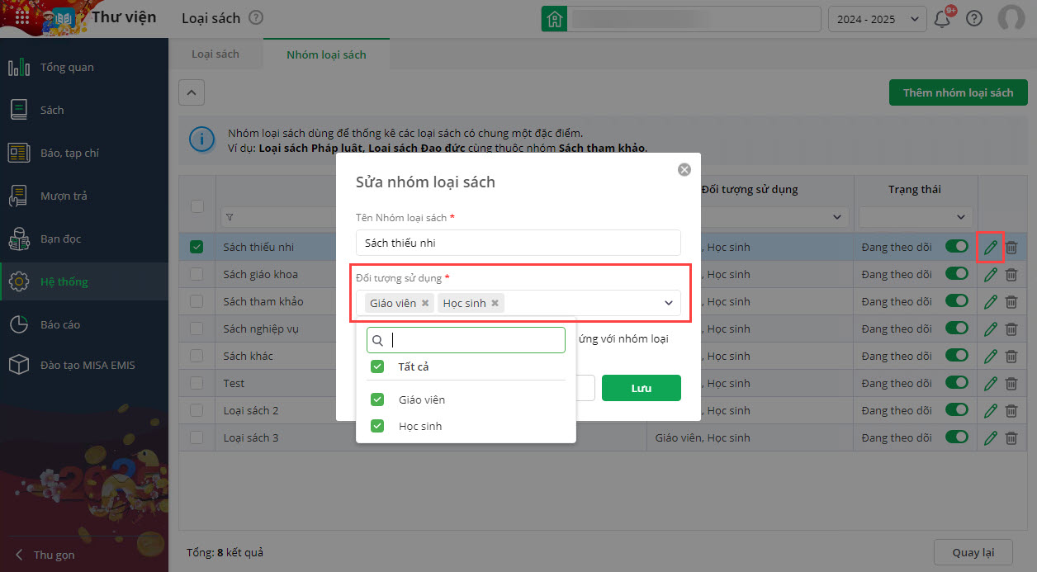Image resolution: width=1037 pixels, height=572 pixels.
Task: Delete Sách tham khảo row trash icon
Action: click(x=1011, y=301)
